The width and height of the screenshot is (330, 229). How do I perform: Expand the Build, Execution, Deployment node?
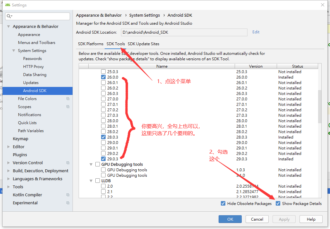(x=8, y=171)
